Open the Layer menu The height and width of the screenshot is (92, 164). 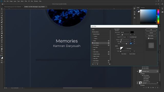(x=15, y=1)
